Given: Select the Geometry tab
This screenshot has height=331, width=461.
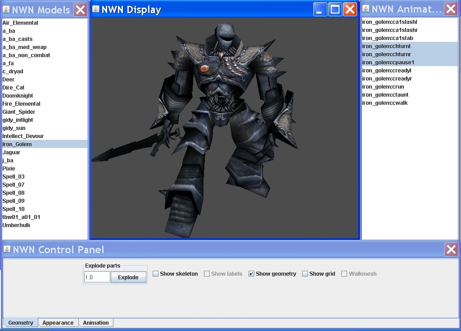Looking at the screenshot, I should (21, 323).
